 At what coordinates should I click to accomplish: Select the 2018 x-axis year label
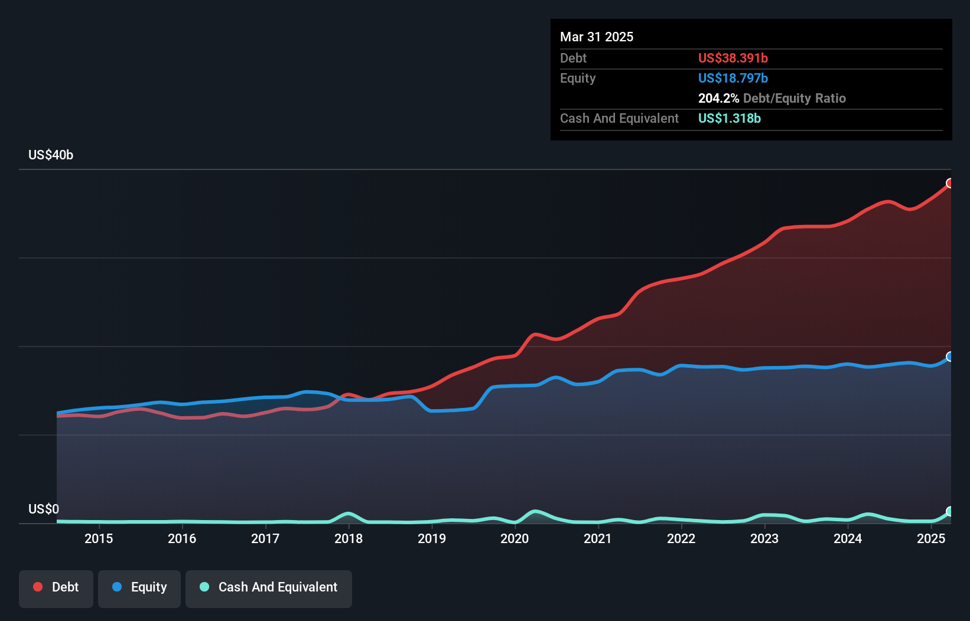349,538
